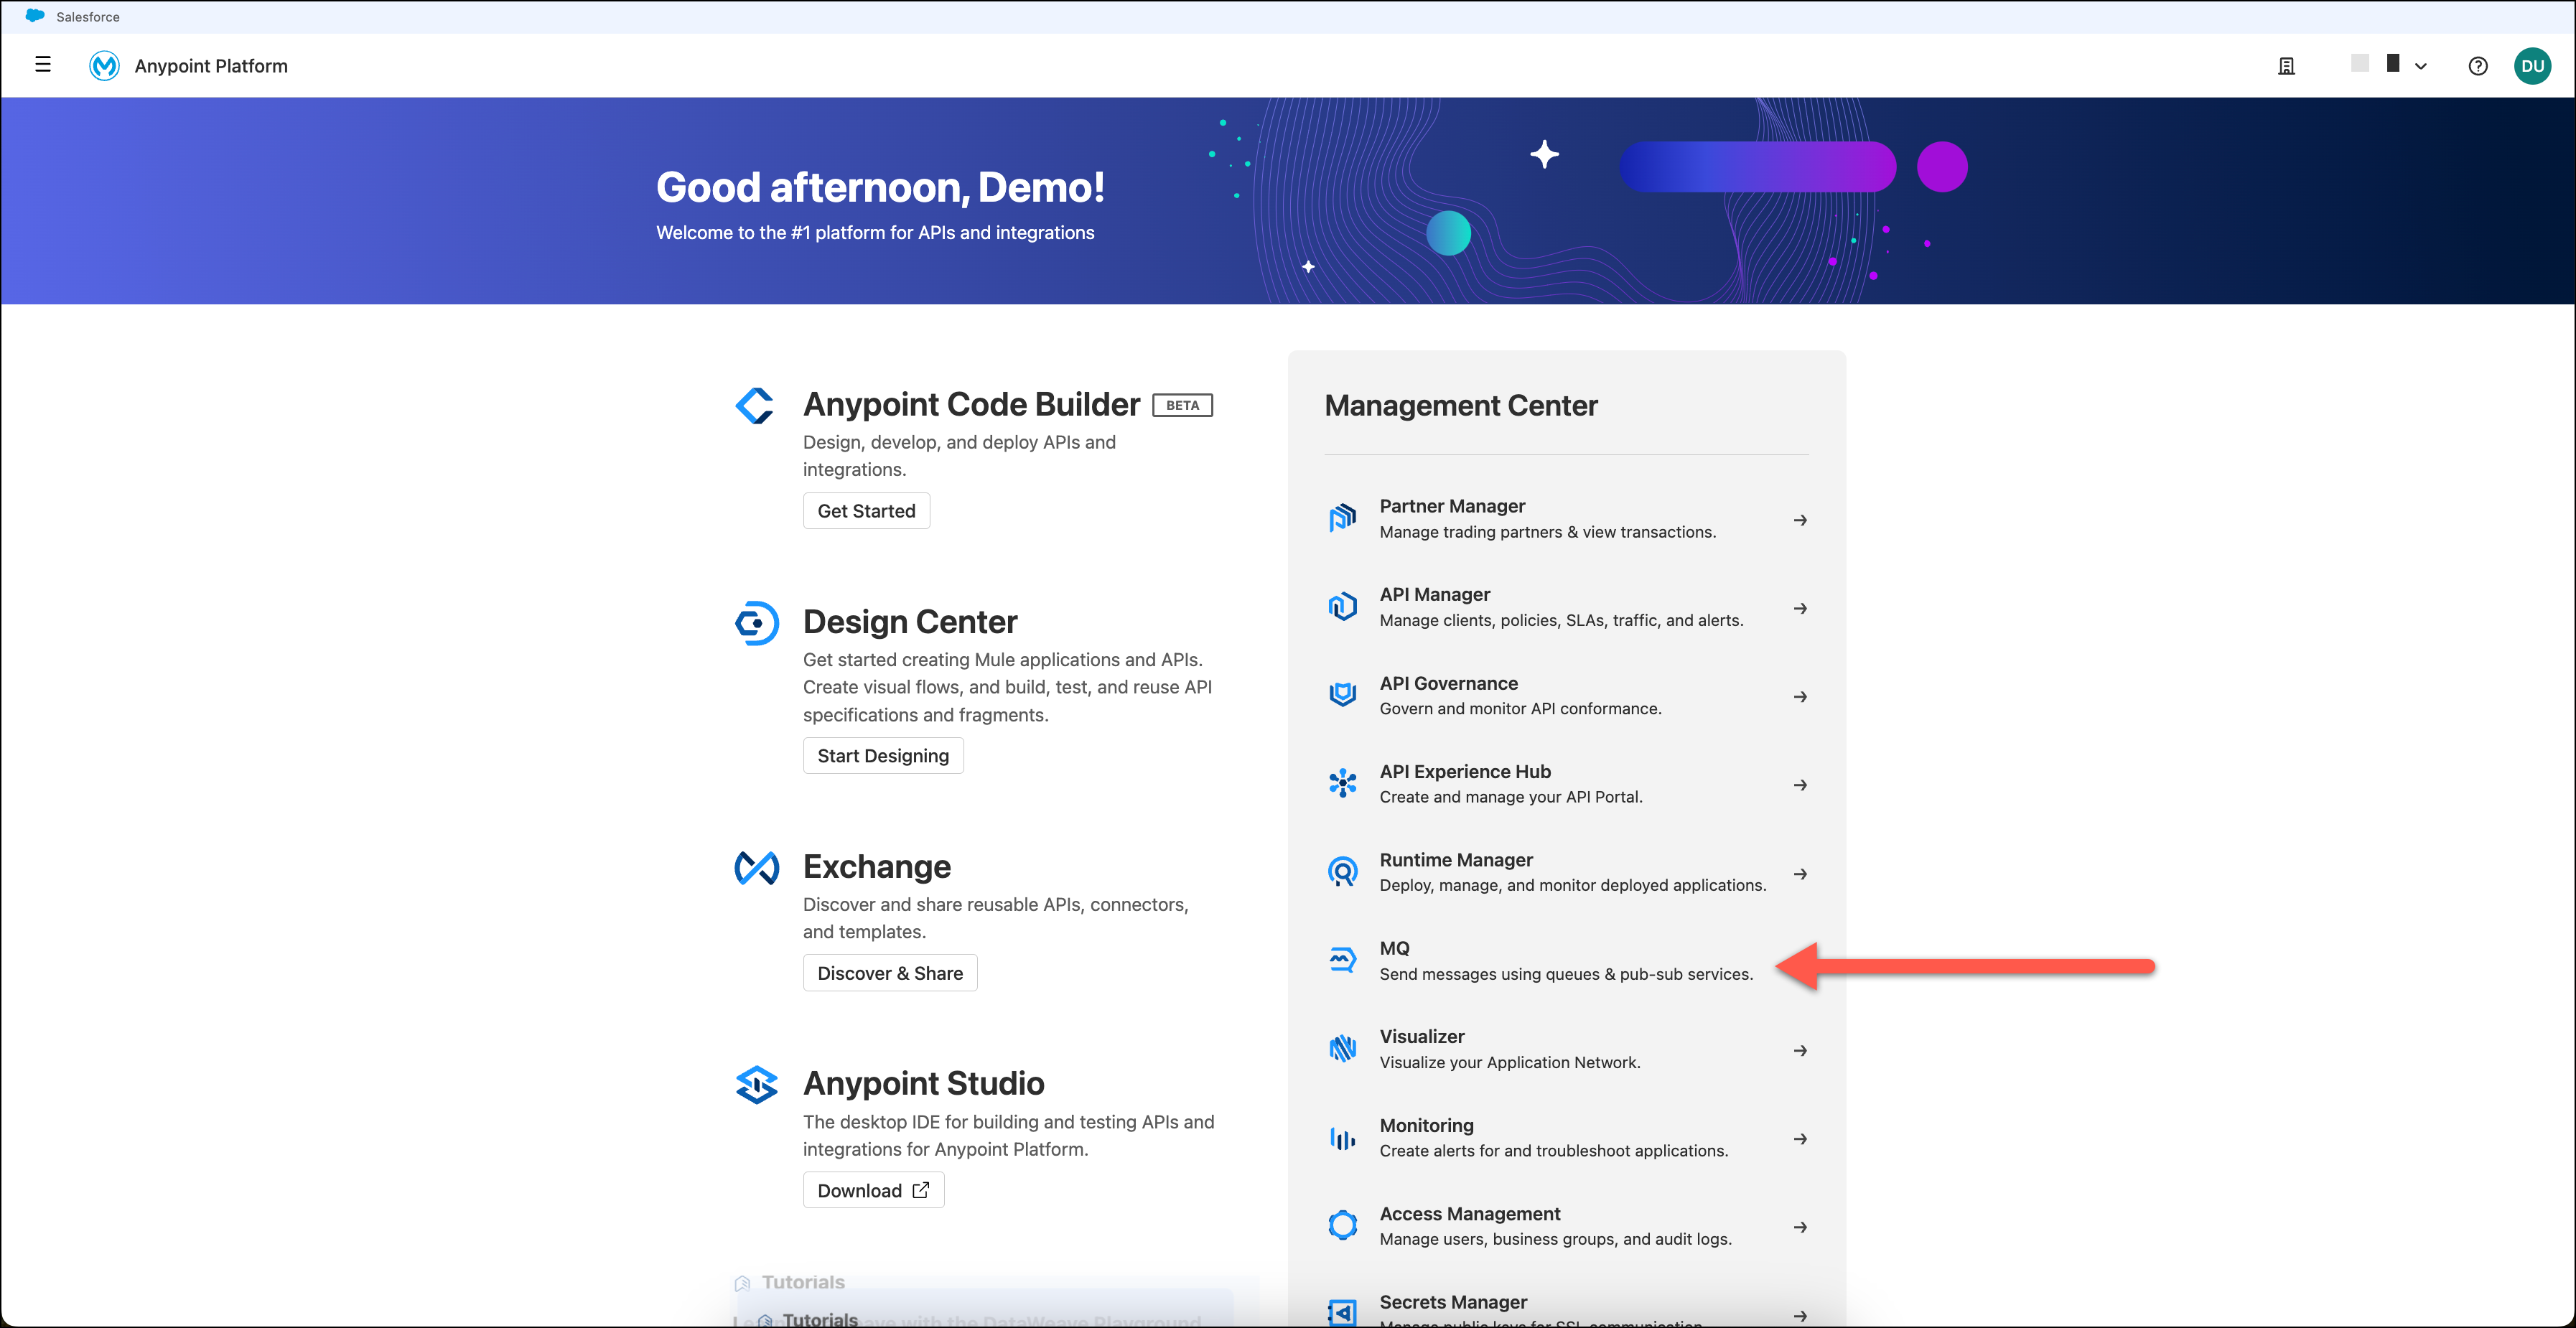Click the API Experience Hub row arrow

point(1800,785)
